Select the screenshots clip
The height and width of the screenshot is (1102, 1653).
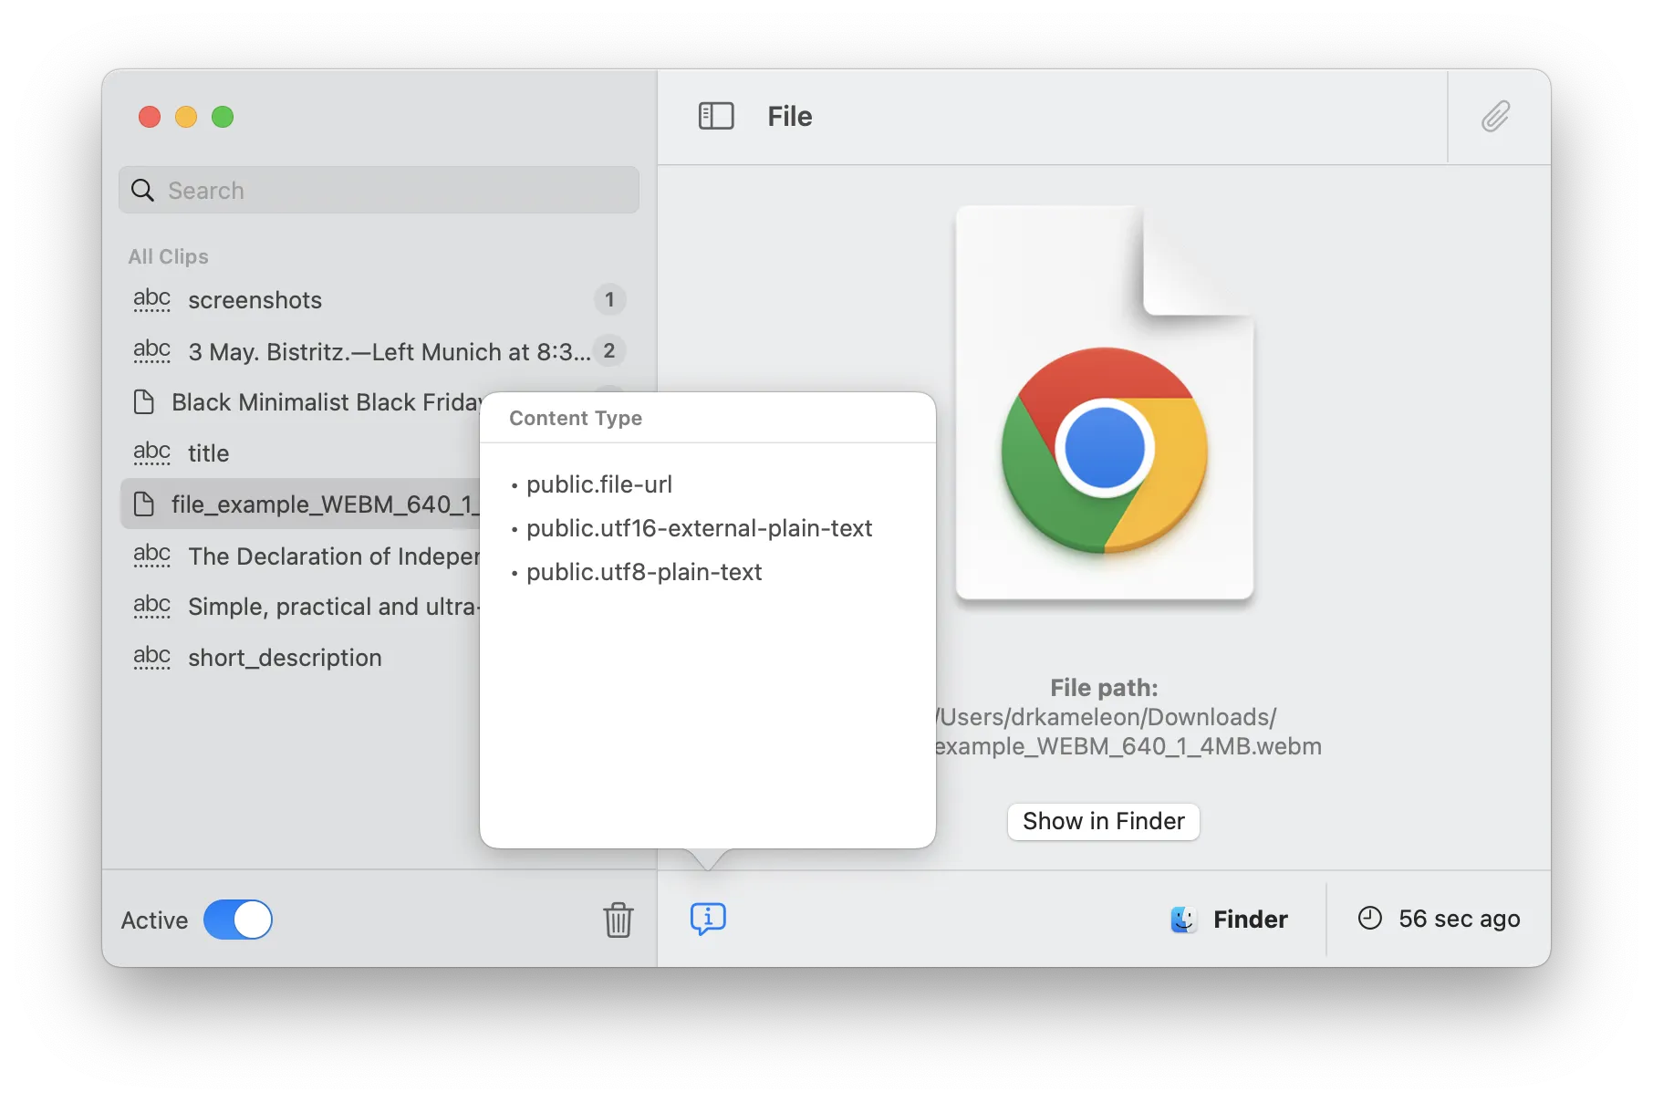coord(255,300)
